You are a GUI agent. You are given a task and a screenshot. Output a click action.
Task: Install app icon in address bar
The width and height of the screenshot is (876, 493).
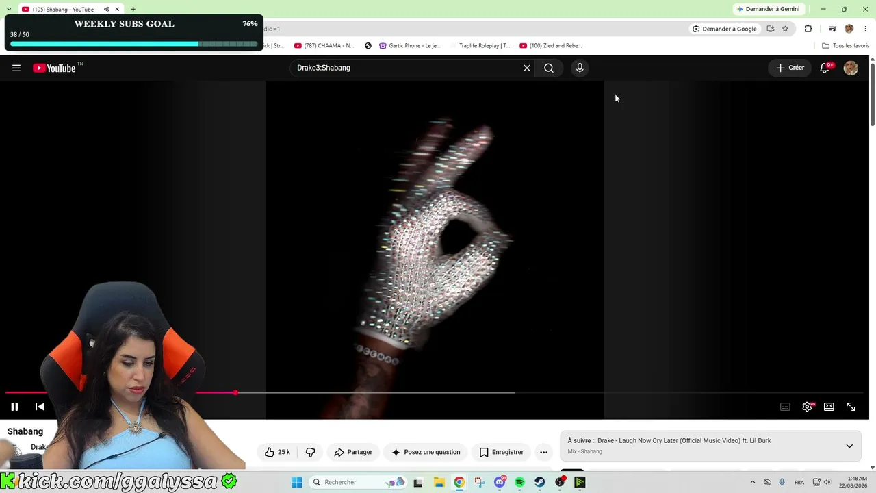771,29
